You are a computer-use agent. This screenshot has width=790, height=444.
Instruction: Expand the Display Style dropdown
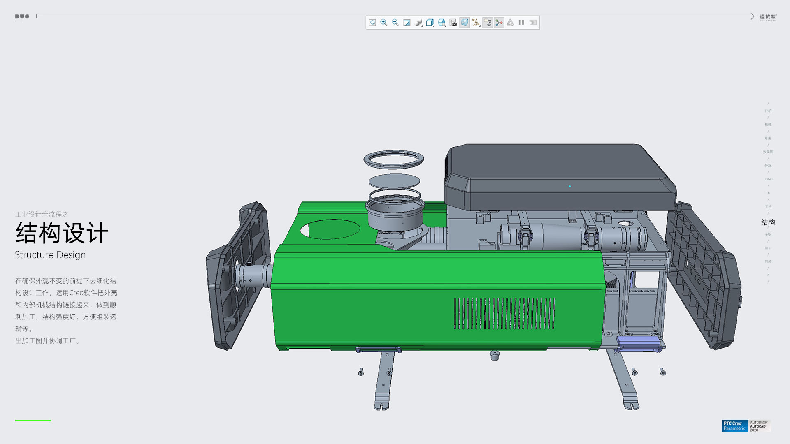(x=430, y=23)
